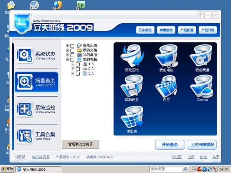Image resolution: width=231 pixels, height=173 pixels.
Task: Check the 我的电脑 checkbox
Action: (x=72, y=60)
